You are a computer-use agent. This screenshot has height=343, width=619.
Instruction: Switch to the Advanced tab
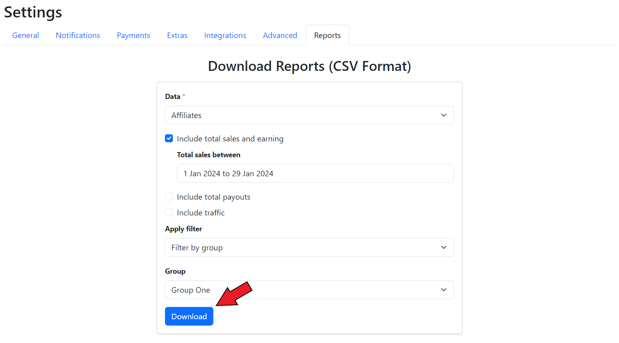coord(280,35)
